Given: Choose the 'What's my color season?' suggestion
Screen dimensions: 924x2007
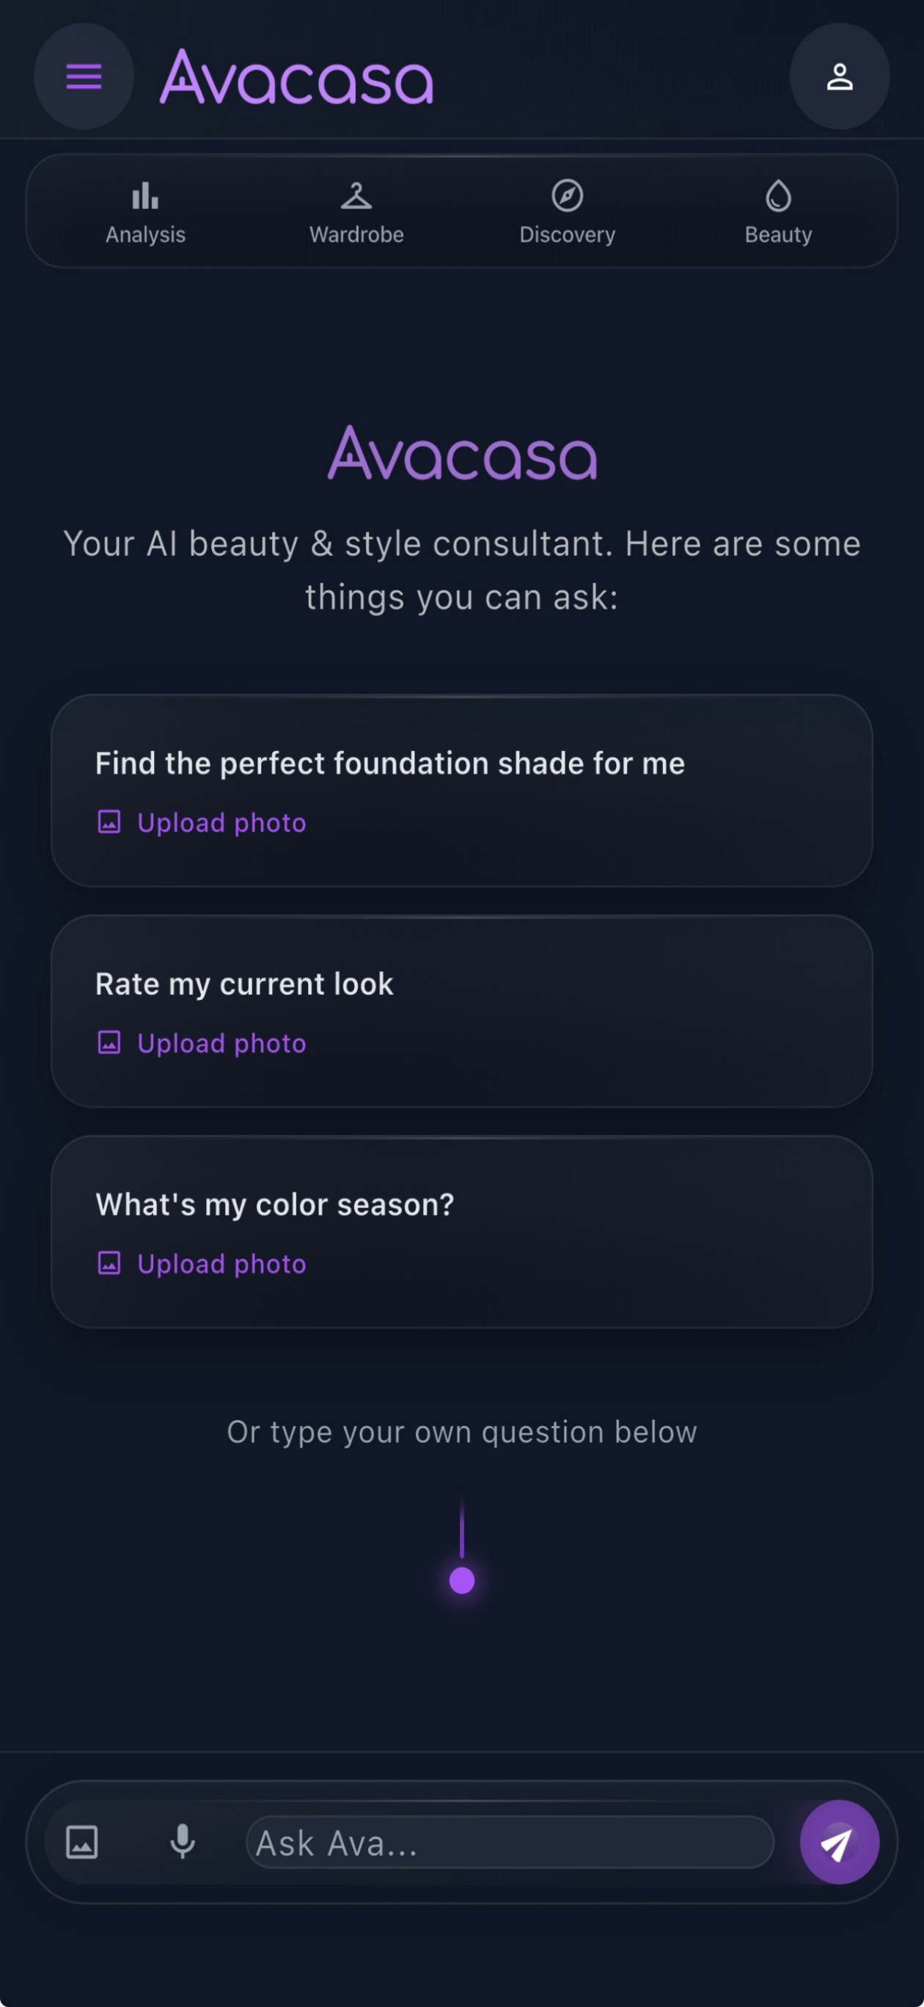Looking at the screenshot, I should pyautogui.click(x=462, y=1232).
